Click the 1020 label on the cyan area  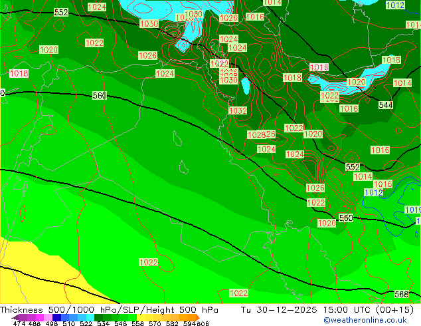click(x=357, y=82)
